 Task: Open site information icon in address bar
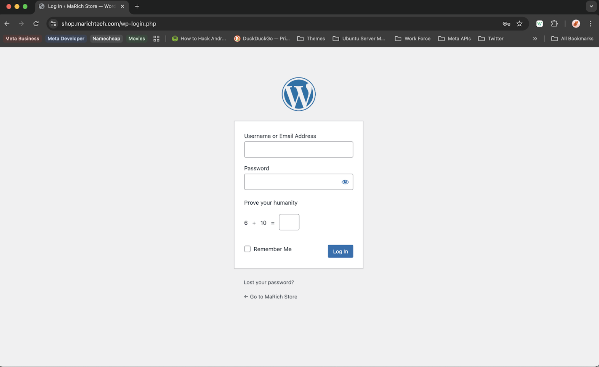tap(53, 24)
